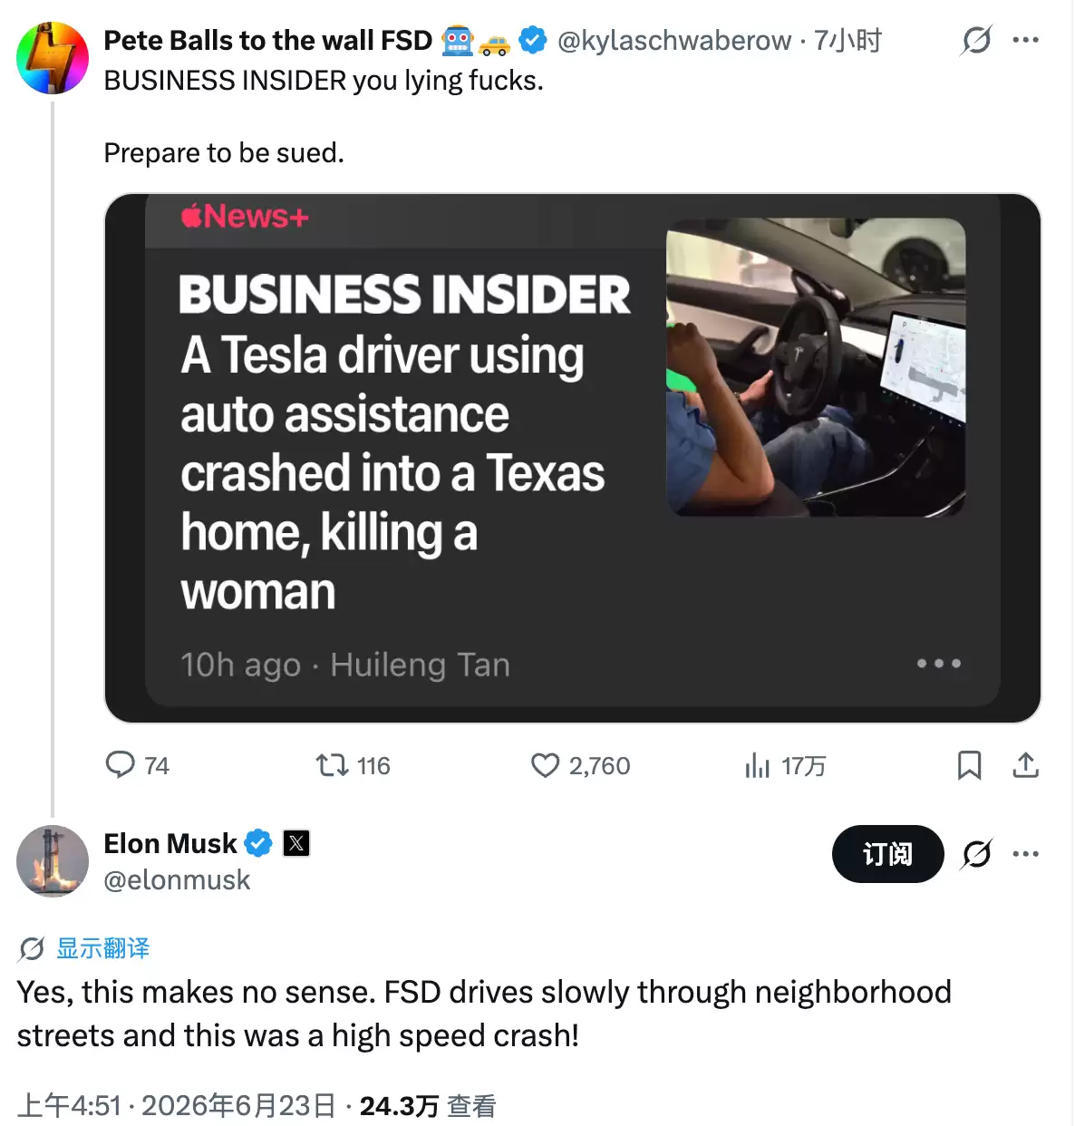Open Elon Musk's rocket avatar
Screen dimensions: 1075x1126
tap(53, 861)
